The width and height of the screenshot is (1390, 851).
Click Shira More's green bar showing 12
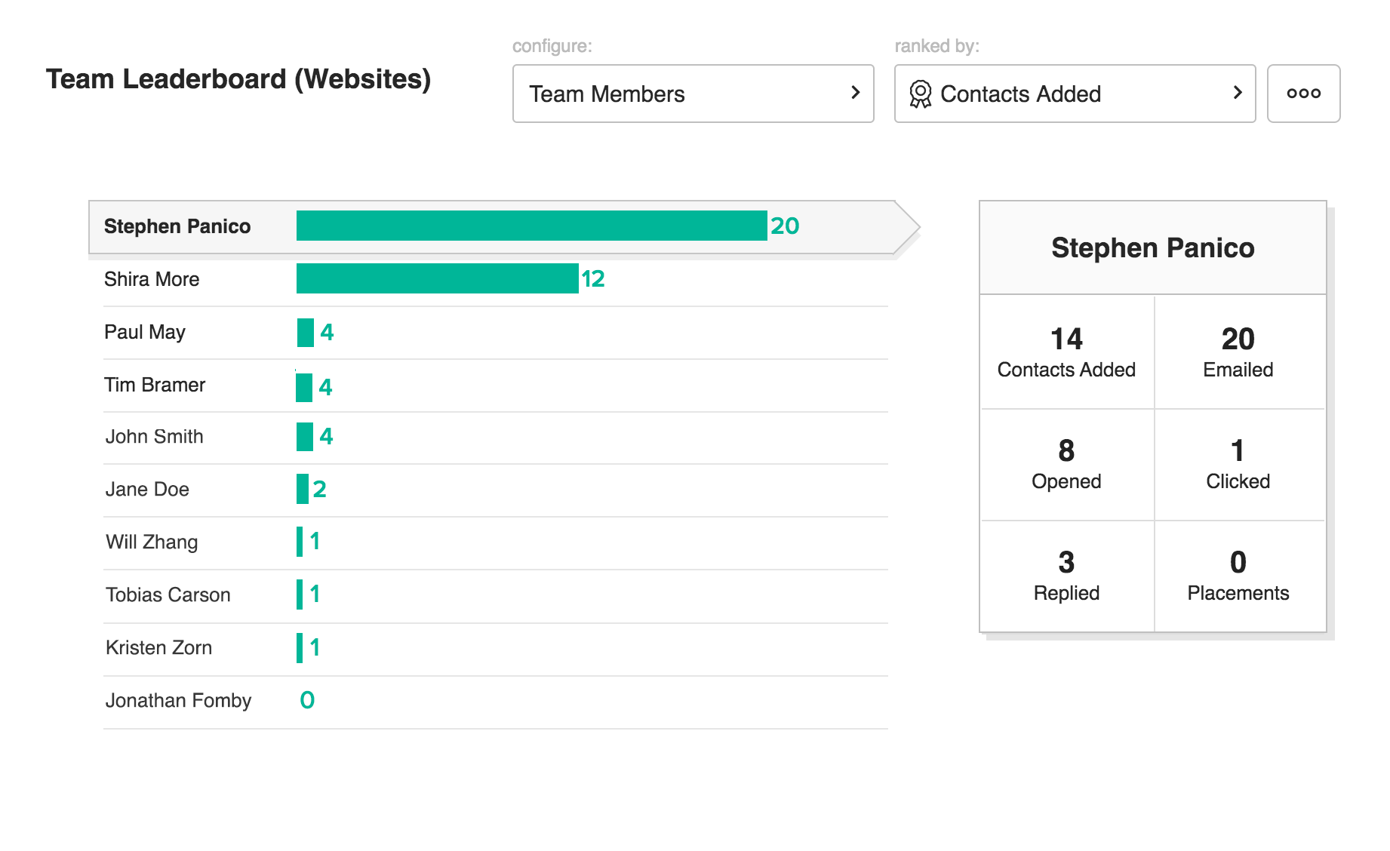coord(437,278)
